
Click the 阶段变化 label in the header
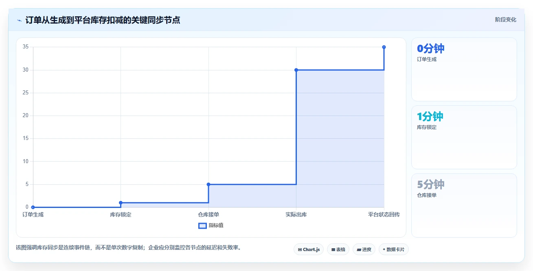point(505,20)
